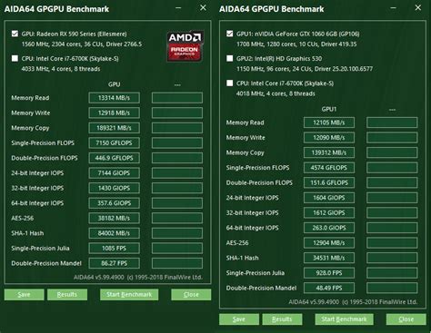Close the left AIDA64 window via X
Screen dimensions: 431x333
tap(203, 8)
